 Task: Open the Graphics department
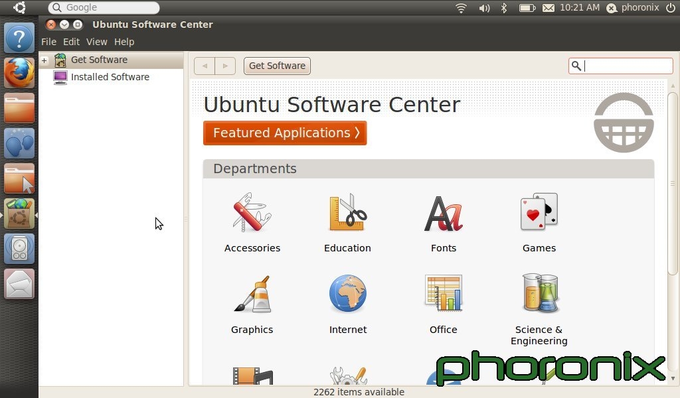click(x=252, y=304)
